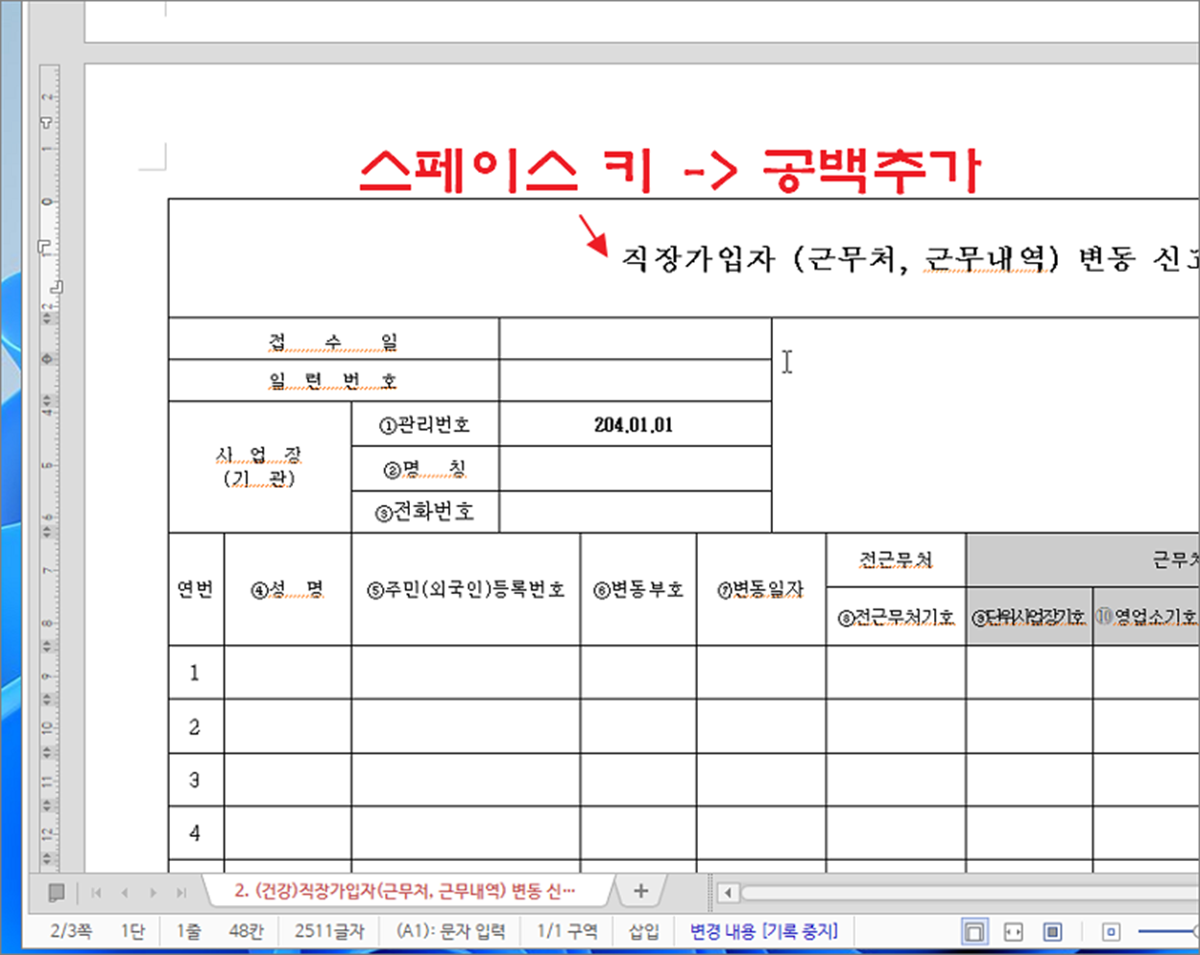
Task: Click the empty cell next to '일 련 번 호'
Action: (x=636, y=381)
